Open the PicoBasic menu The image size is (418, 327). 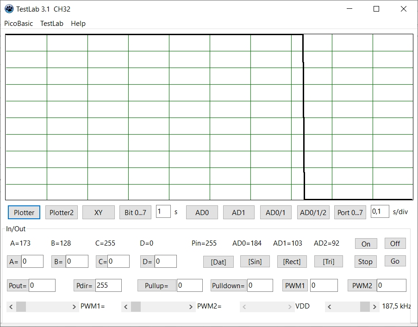coord(19,24)
